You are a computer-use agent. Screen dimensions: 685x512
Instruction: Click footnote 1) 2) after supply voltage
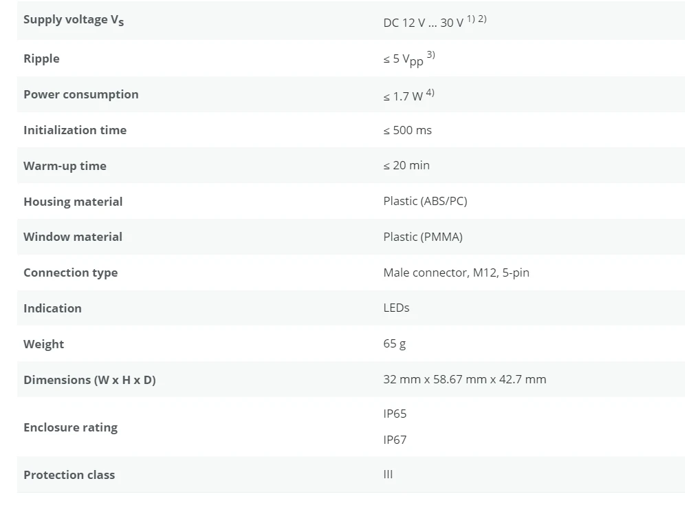pos(477,19)
